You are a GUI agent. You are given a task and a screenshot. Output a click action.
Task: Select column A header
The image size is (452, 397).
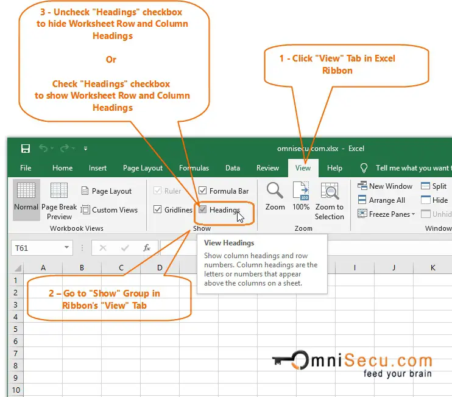[x=43, y=268]
